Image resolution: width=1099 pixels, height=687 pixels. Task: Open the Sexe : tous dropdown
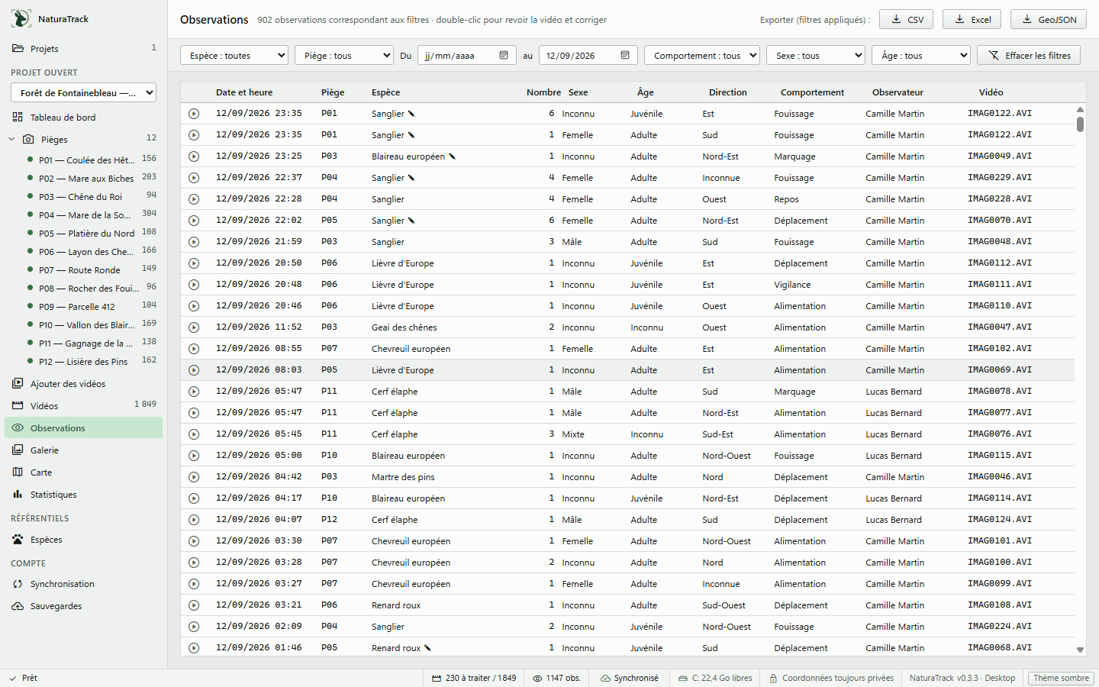pyautogui.click(x=816, y=56)
